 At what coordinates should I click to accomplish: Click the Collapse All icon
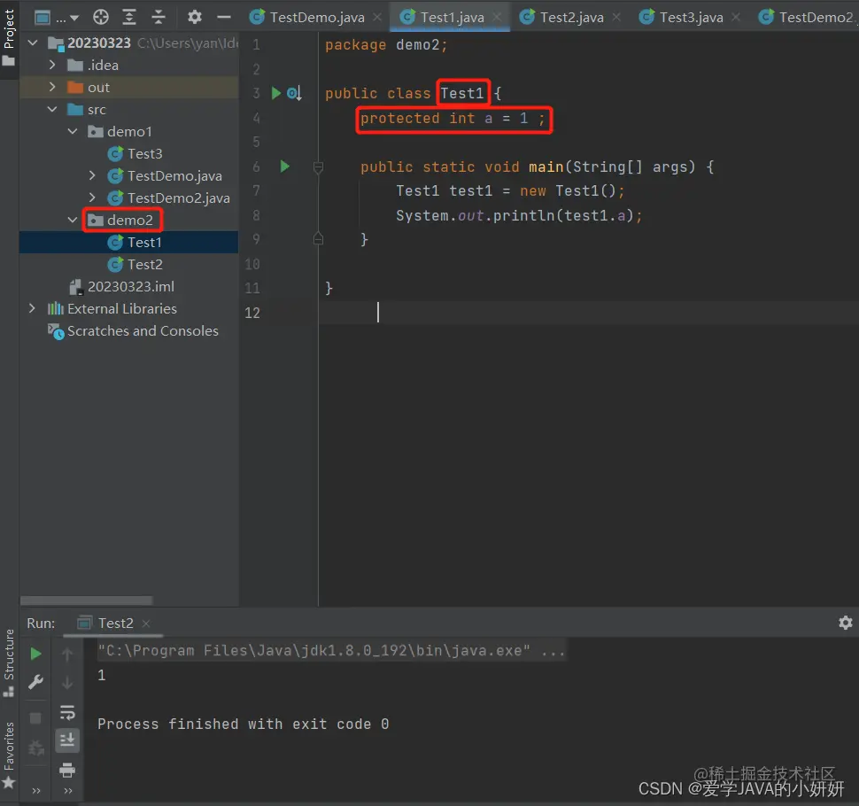pyautogui.click(x=159, y=18)
